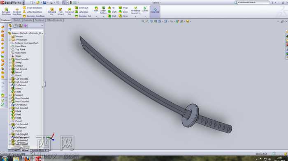Open the Curves tool
This screenshot has height=161, width=288.
coord(145,9)
